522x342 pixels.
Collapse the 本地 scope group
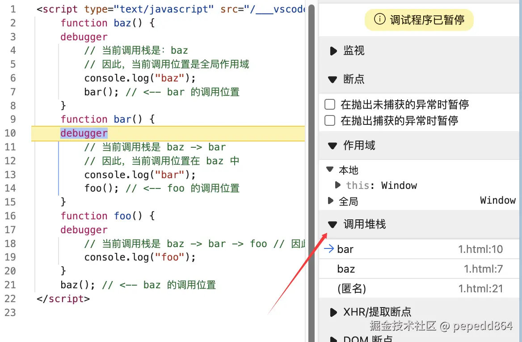point(329,169)
